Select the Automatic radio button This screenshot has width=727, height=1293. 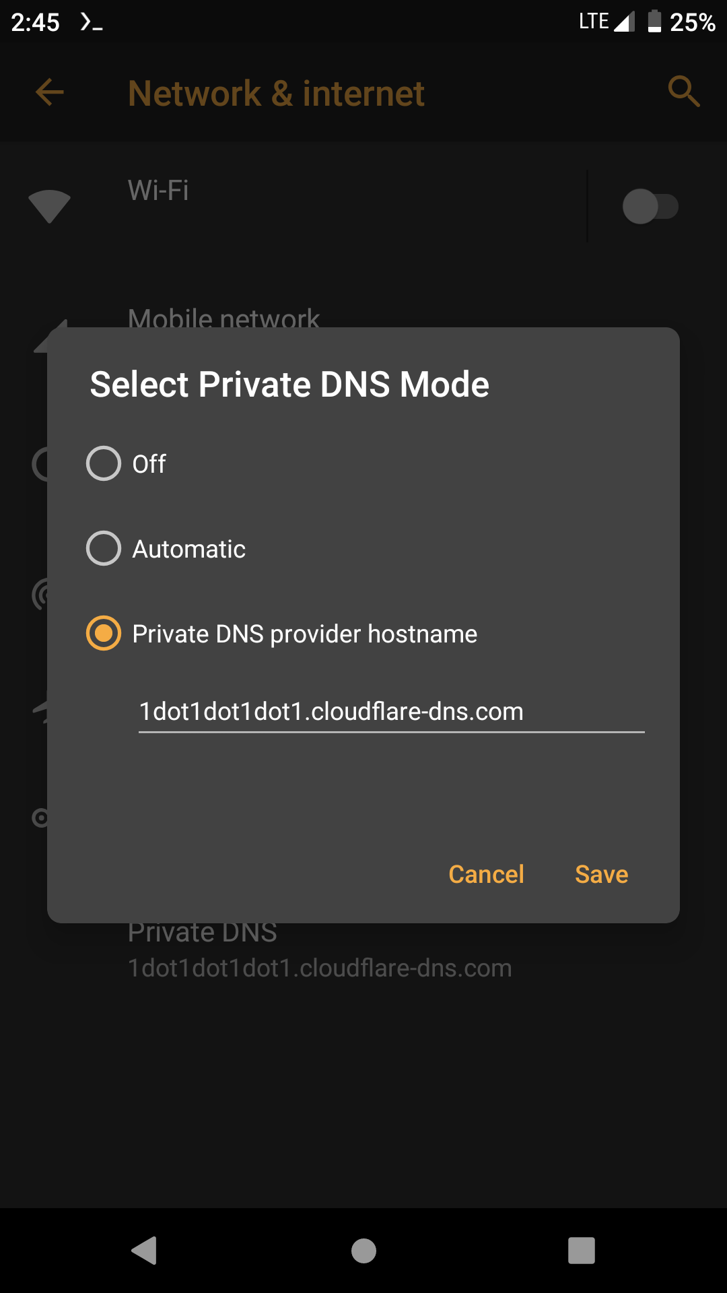[104, 548]
